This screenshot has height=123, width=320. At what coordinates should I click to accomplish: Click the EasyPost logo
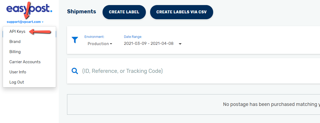coord(29,9)
